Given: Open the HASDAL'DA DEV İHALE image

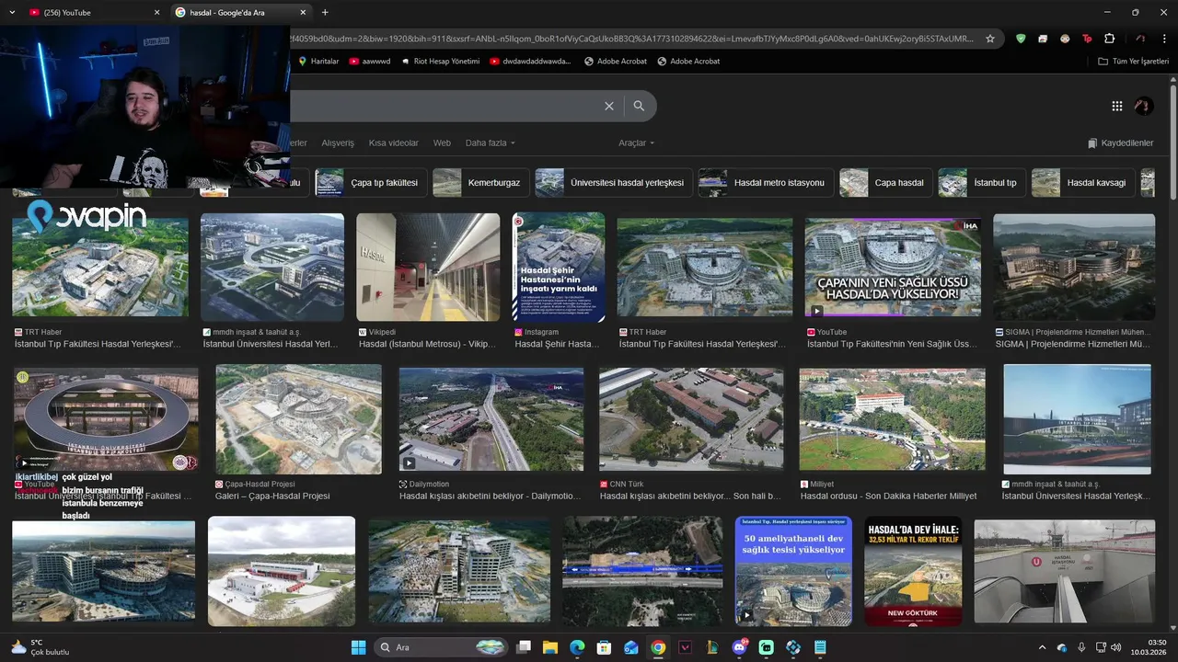Looking at the screenshot, I should [913, 571].
